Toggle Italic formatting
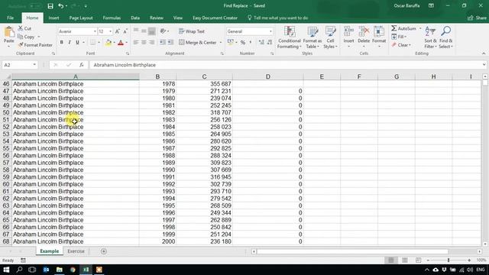Viewport: 489px width, 275px height. click(70, 42)
